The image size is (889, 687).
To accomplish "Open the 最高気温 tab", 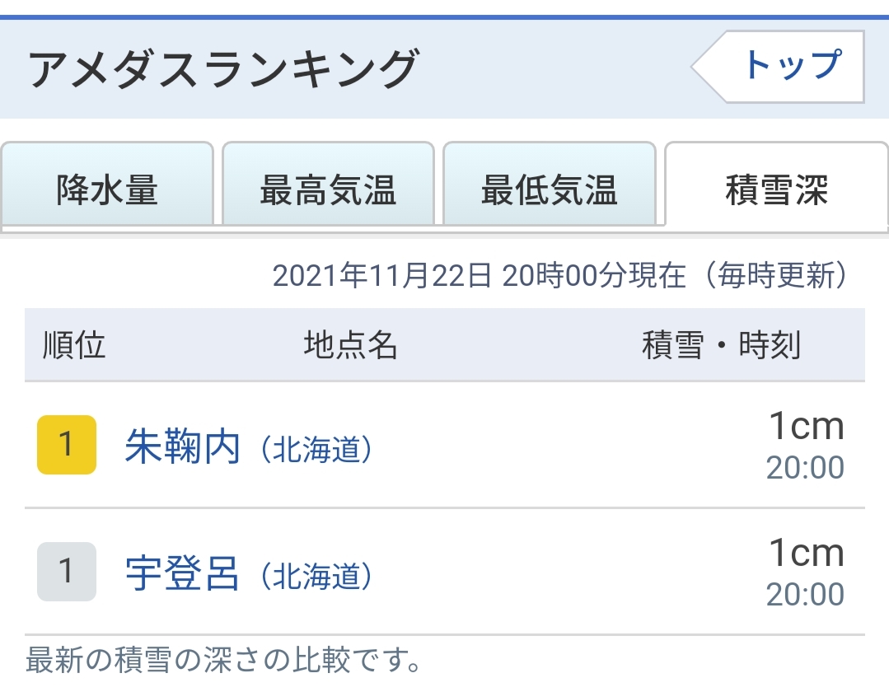I will tap(328, 190).
